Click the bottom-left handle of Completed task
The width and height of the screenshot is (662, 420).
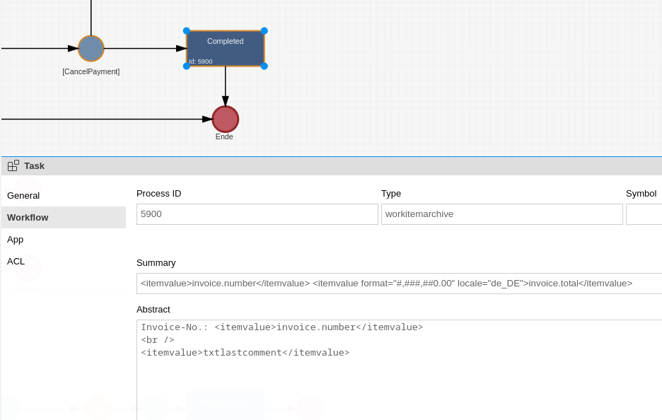click(187, 66)
